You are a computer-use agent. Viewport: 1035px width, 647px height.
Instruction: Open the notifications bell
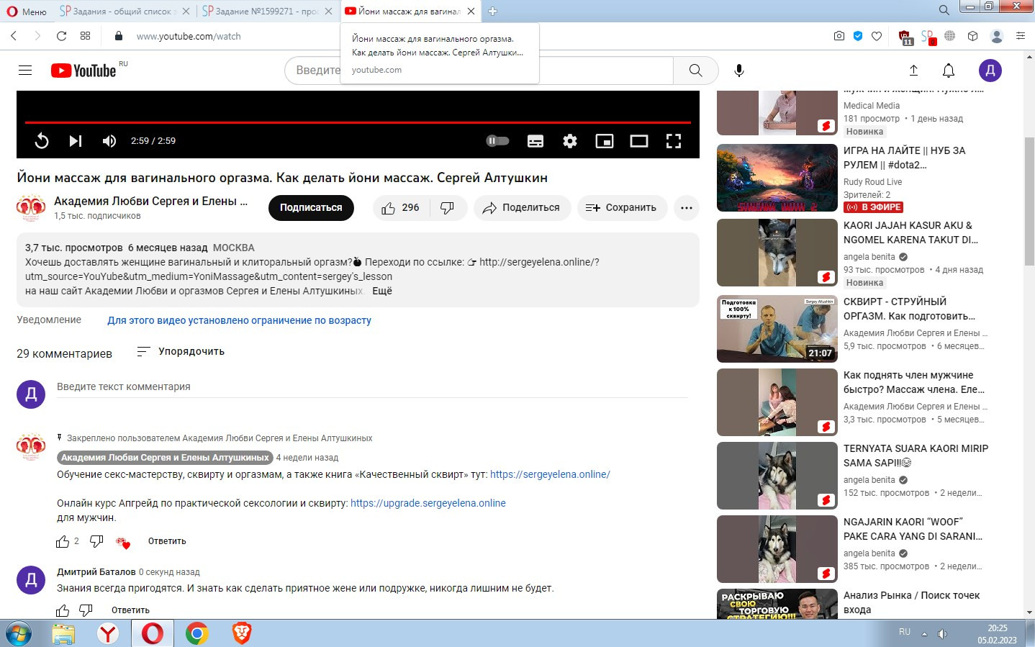click(949, 70)
